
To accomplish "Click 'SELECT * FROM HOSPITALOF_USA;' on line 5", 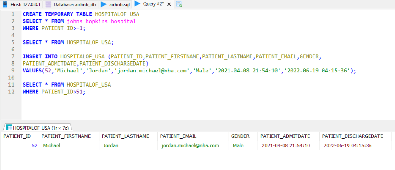I will click(68, 42).
